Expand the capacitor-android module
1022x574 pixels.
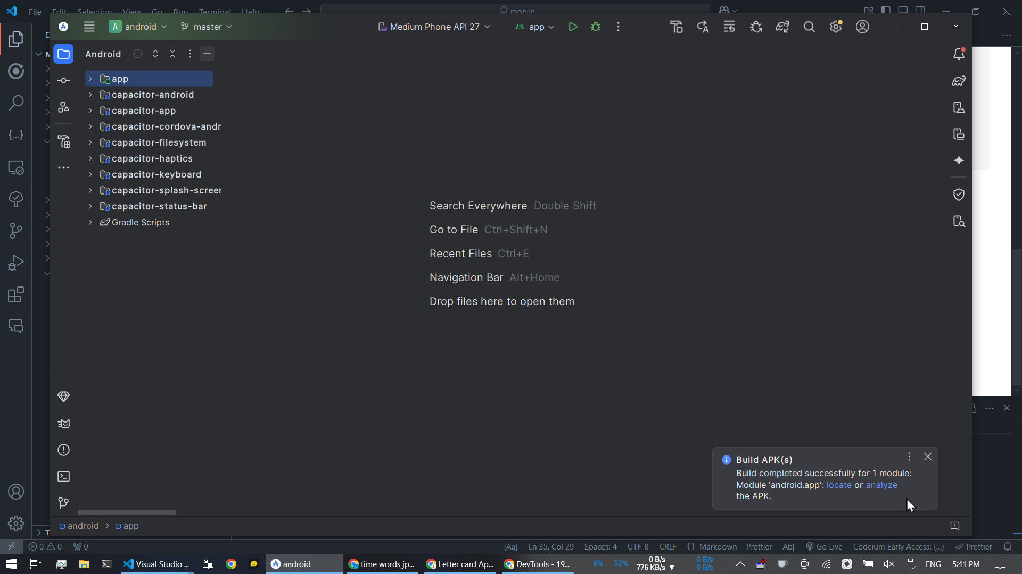[90, 95]
